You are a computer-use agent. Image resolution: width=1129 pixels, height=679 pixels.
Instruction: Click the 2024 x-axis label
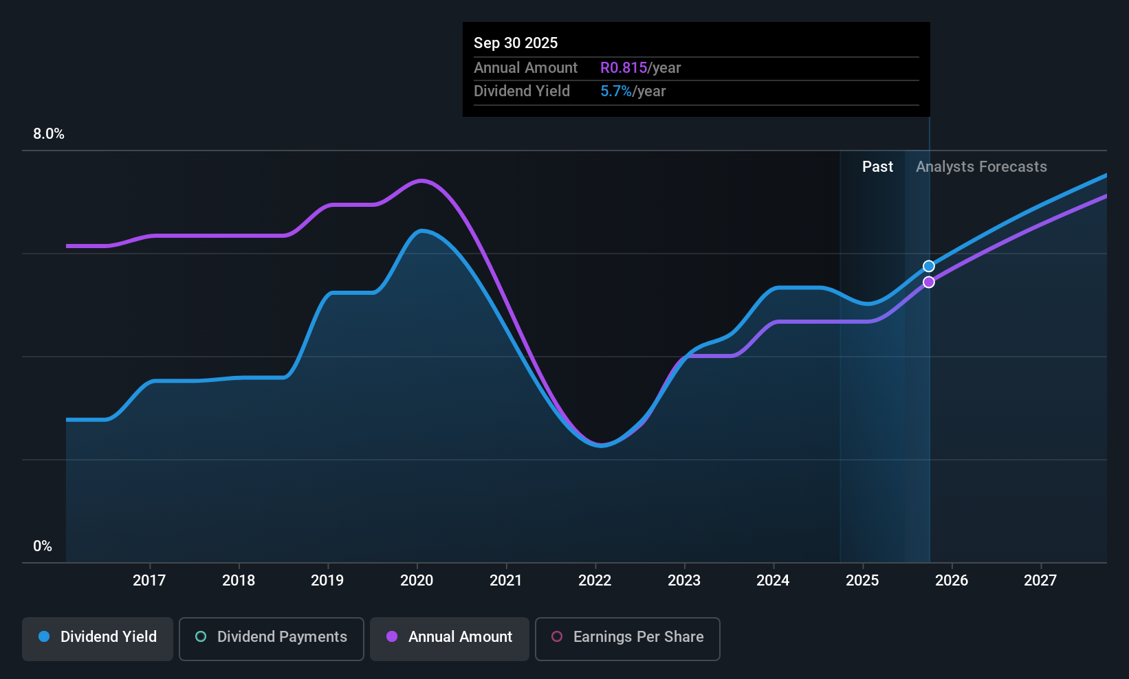[773, 581]
